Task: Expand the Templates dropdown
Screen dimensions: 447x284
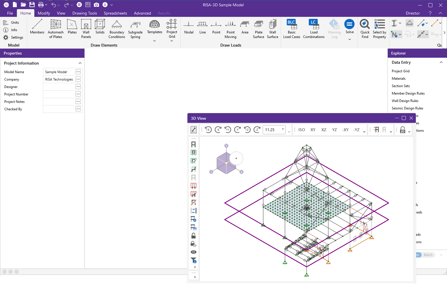Action: pyautogui.click(x=155, y=41)
